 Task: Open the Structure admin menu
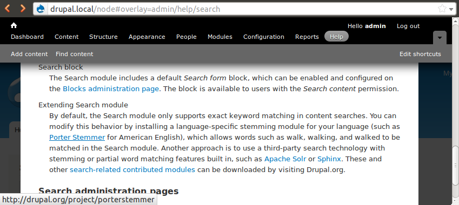point(103,37)
